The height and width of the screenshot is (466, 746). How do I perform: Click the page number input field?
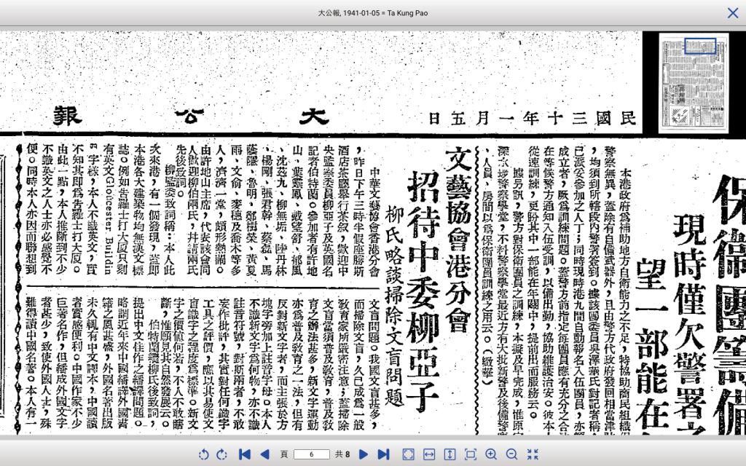tap(311, 454)
